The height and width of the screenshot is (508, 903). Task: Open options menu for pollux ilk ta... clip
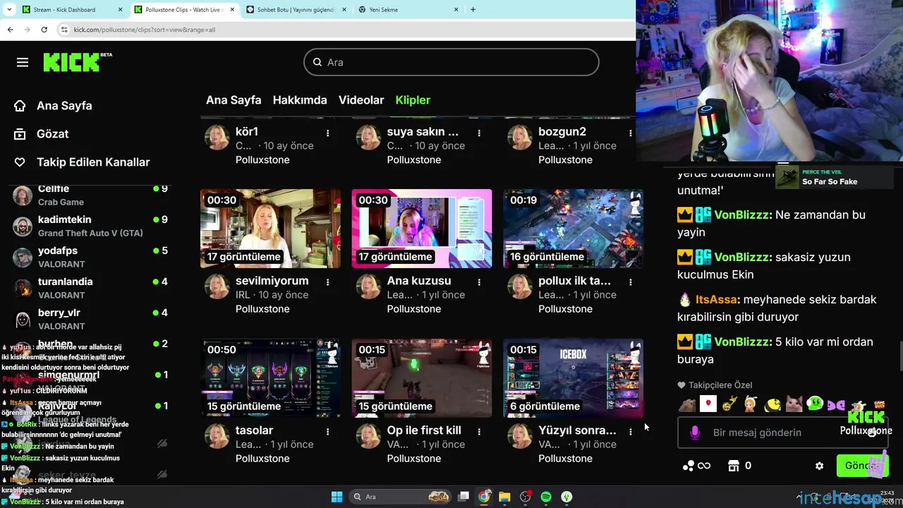(x=631, y=282)
